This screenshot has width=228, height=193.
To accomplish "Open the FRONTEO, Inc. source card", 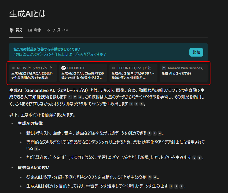I will point(133,73).
